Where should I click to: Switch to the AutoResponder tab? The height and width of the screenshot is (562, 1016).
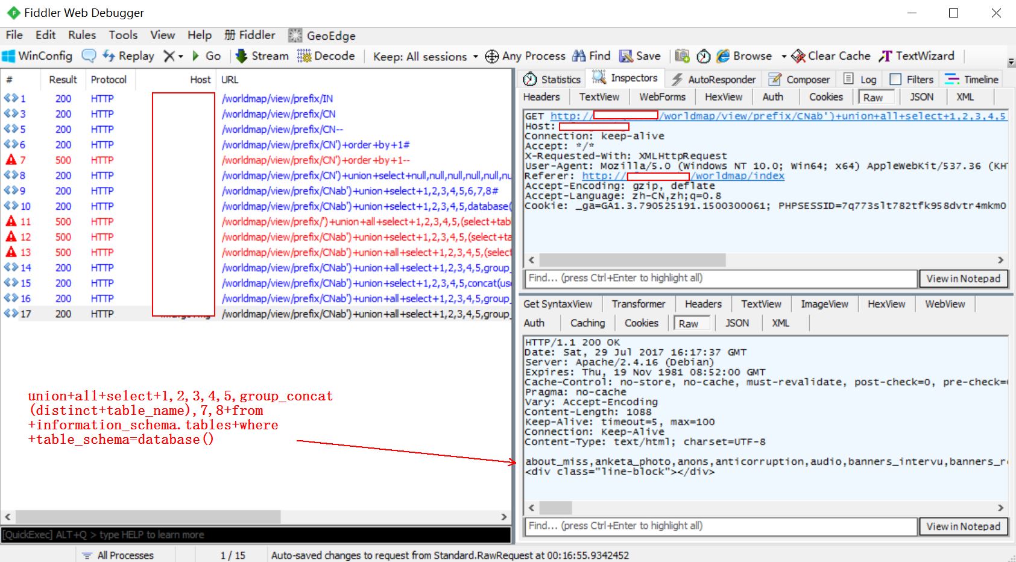tap(713, 79)
